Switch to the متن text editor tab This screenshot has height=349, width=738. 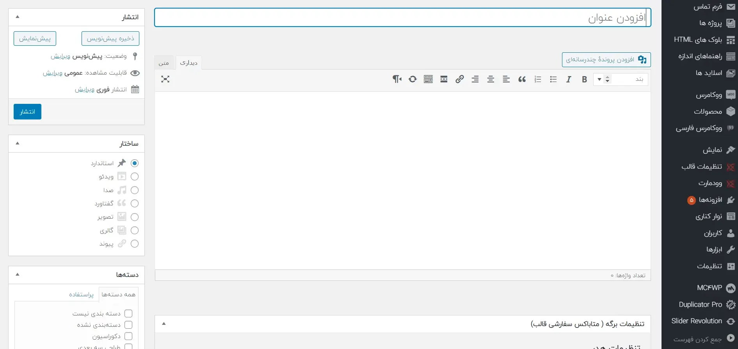(x=164, y=63)
